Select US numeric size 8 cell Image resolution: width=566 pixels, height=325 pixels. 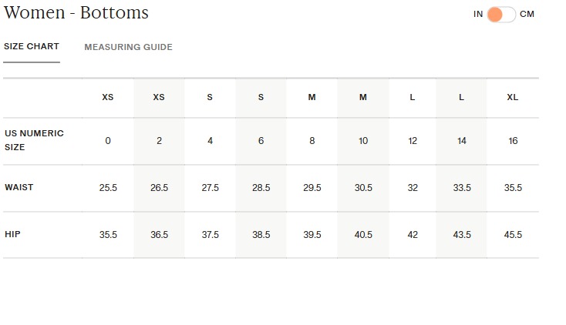pos(312,141)
